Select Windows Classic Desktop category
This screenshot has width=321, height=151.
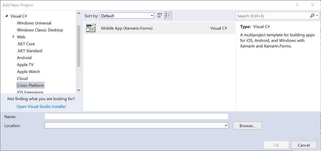40,30
